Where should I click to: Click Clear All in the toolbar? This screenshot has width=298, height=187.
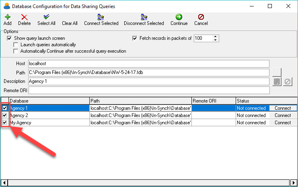70,23
